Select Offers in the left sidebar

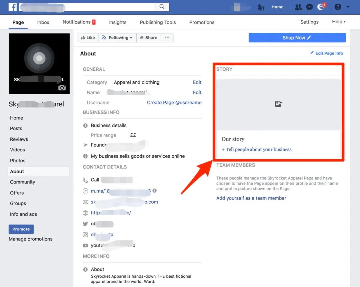pyautogui.click(x=17, y=193)
